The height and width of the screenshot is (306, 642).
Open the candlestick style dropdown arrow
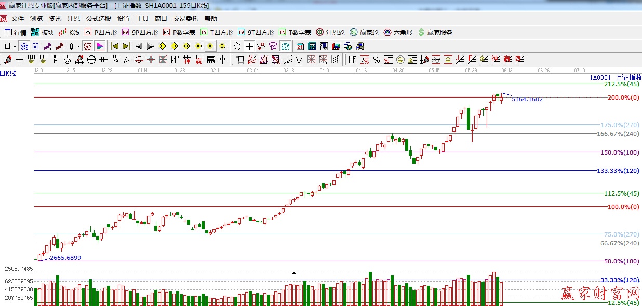pos(78,46)
